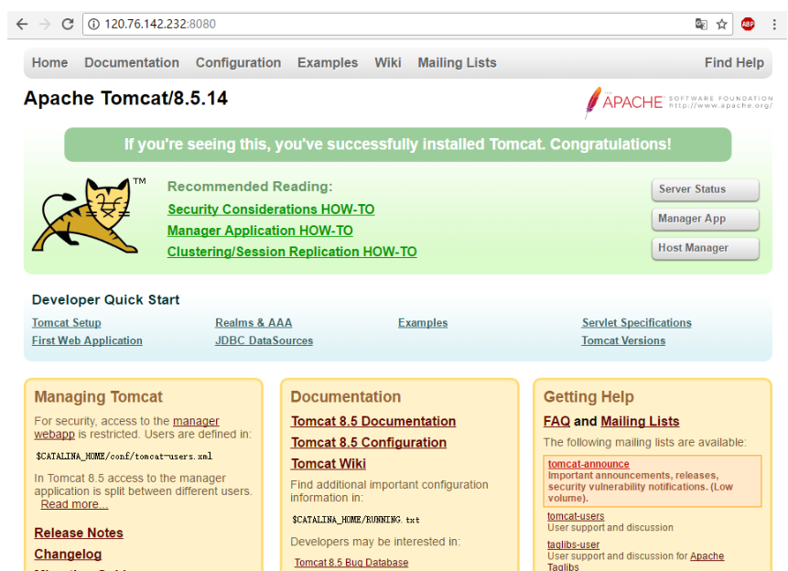Reload the page with refresh icon

(x=68, y=24)
